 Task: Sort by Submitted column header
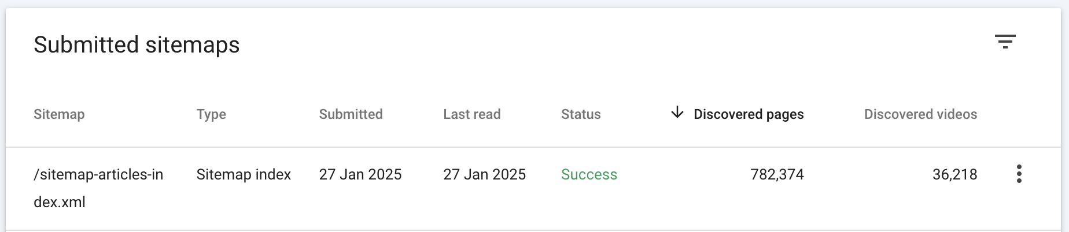pos(351,114)
